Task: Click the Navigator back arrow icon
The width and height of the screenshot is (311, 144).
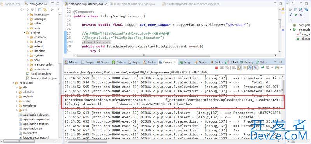Action: pyautogui.click(x=22, y=9)
